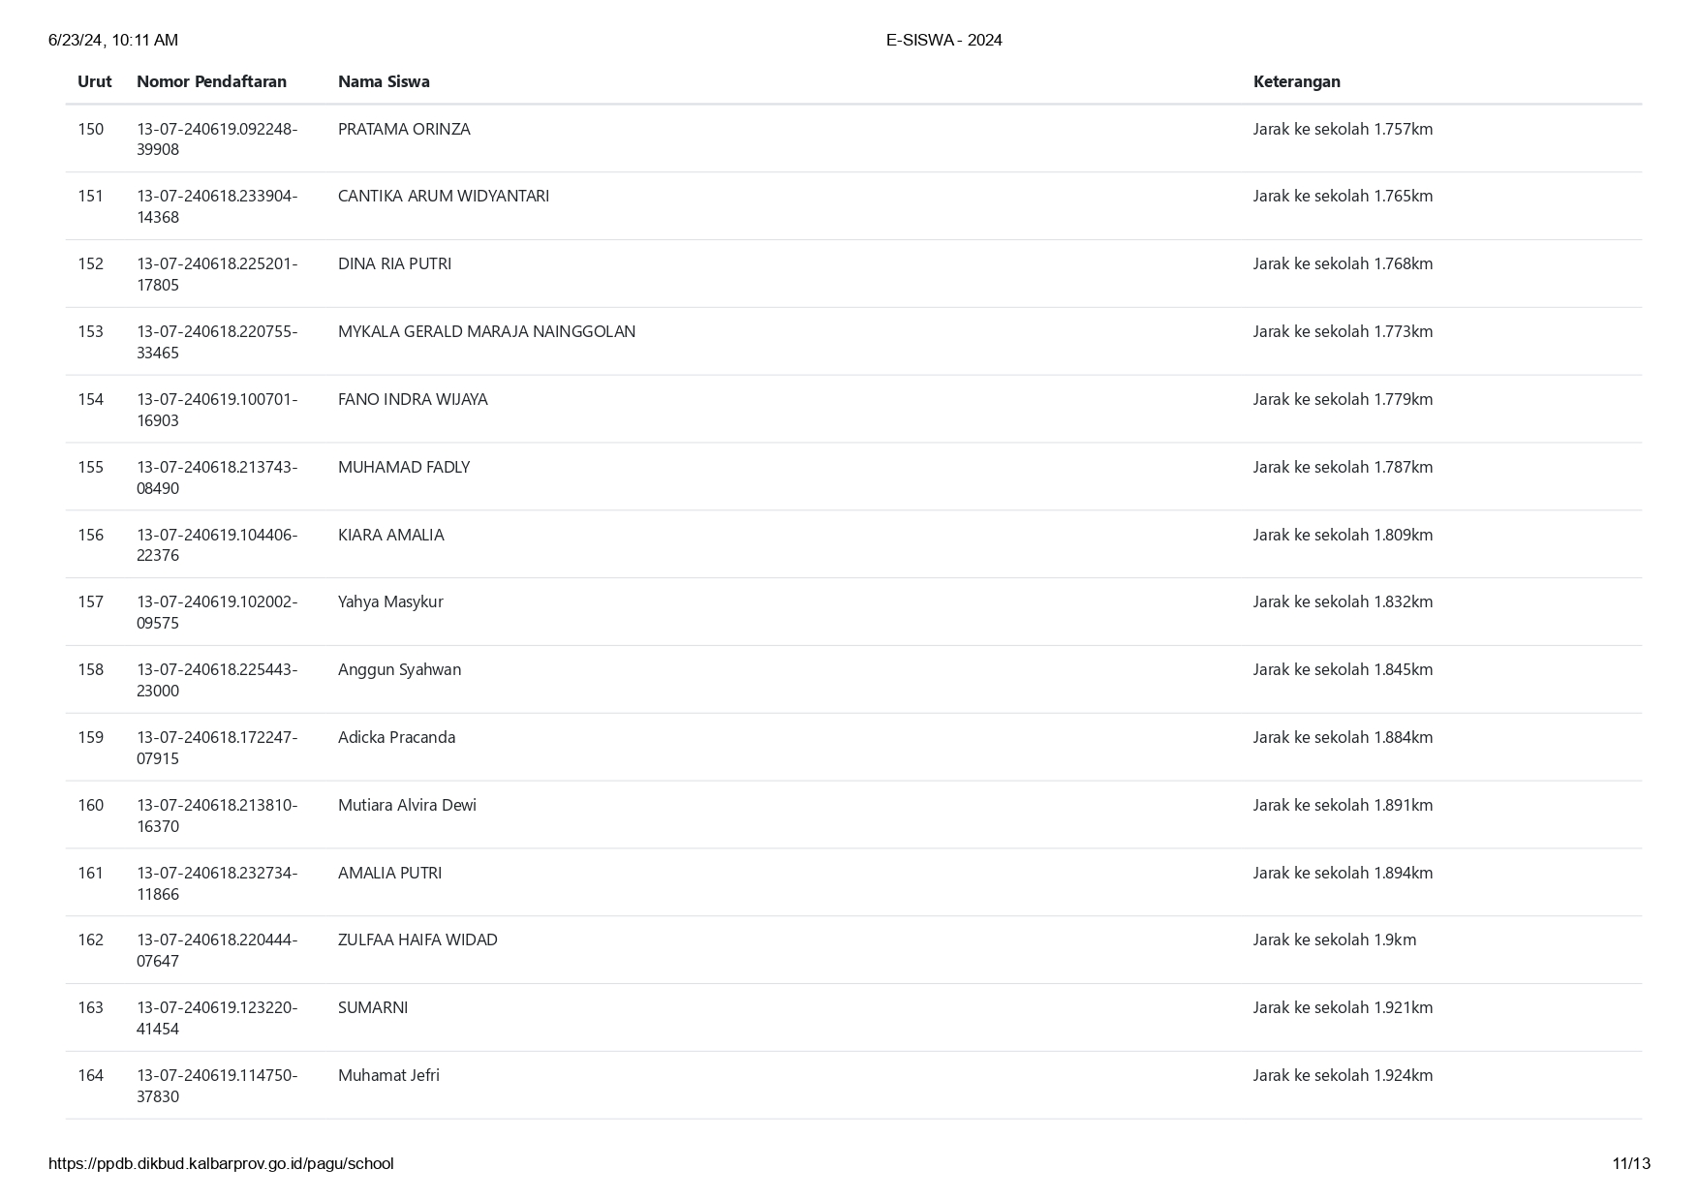Click distance text Jarak ke sekolah 1.757km
Viewport: 1699px width, 1201px height.
1343,129
